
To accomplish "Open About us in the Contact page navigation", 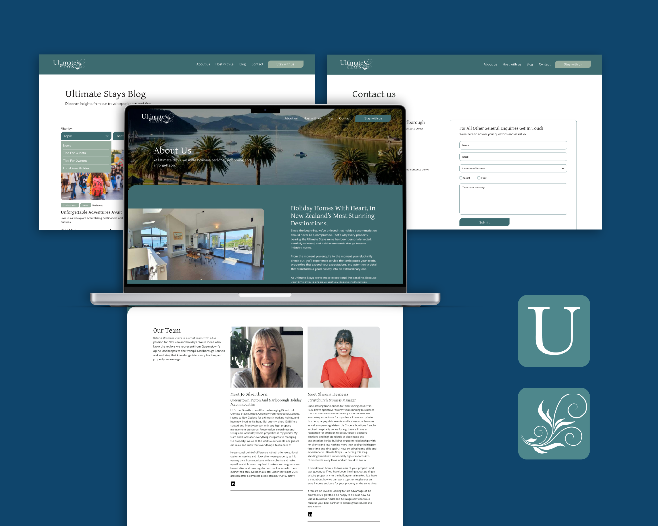I will (490, 64).
